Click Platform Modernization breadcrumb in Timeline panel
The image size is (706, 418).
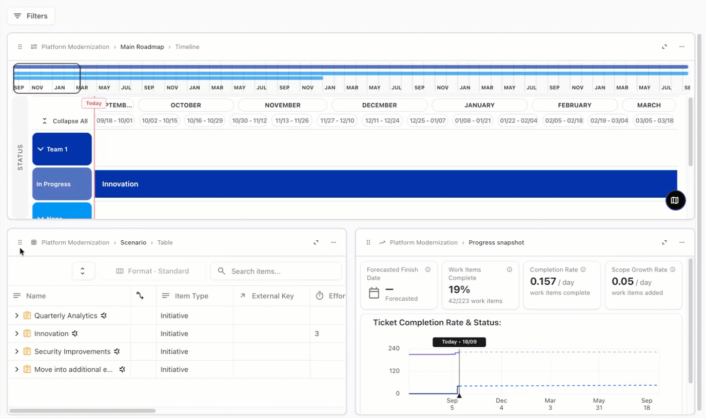tap(75, 47)
